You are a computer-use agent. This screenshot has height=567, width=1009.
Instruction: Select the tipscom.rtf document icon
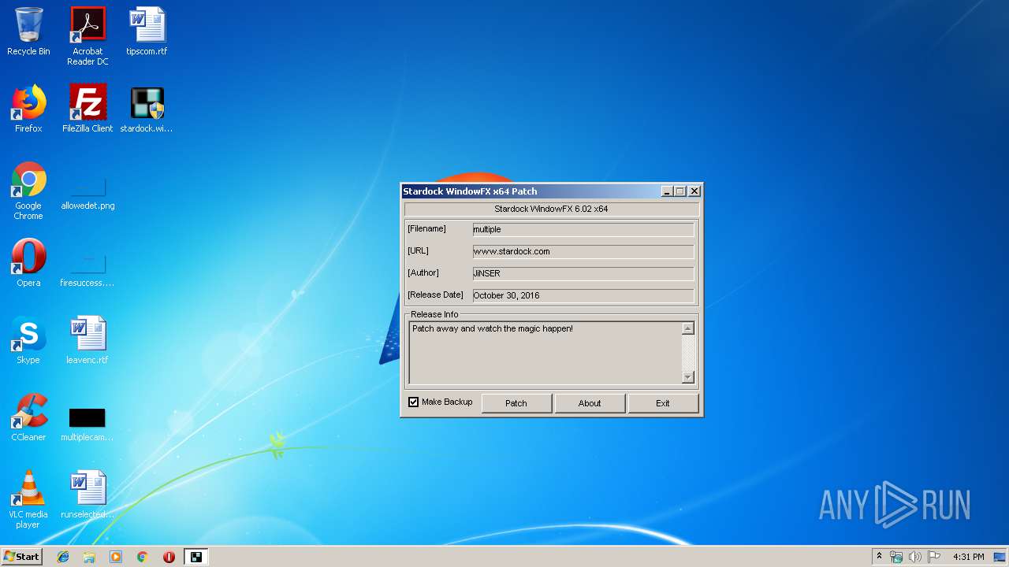(147, 31)
